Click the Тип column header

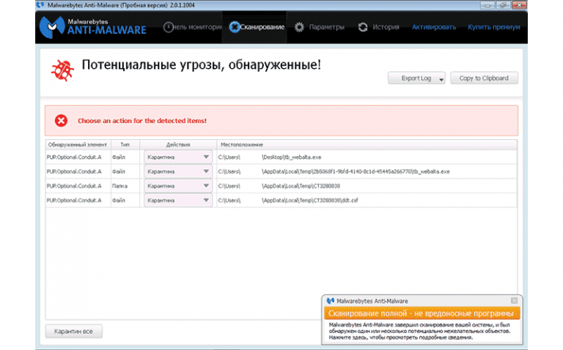[x=125, y=145]
